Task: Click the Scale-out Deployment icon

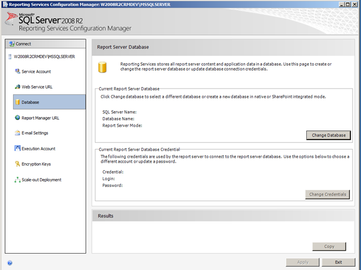Action: coord(17,180)
